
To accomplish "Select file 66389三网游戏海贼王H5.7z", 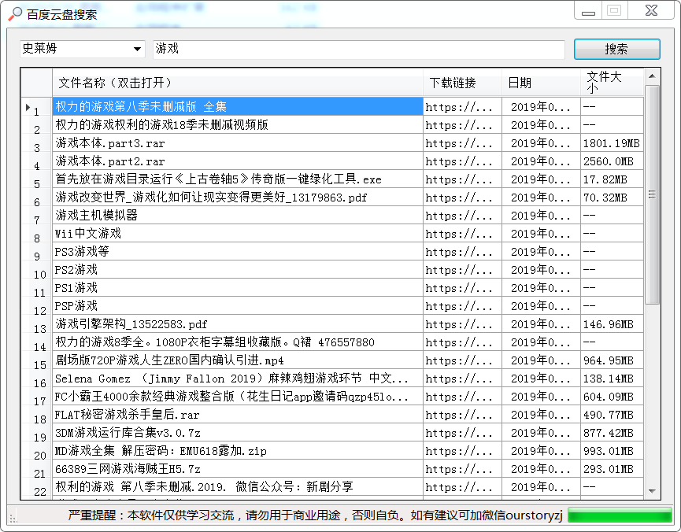I will [238, 468].
